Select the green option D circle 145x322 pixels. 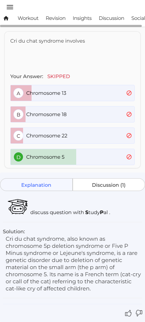click(18, 157)
